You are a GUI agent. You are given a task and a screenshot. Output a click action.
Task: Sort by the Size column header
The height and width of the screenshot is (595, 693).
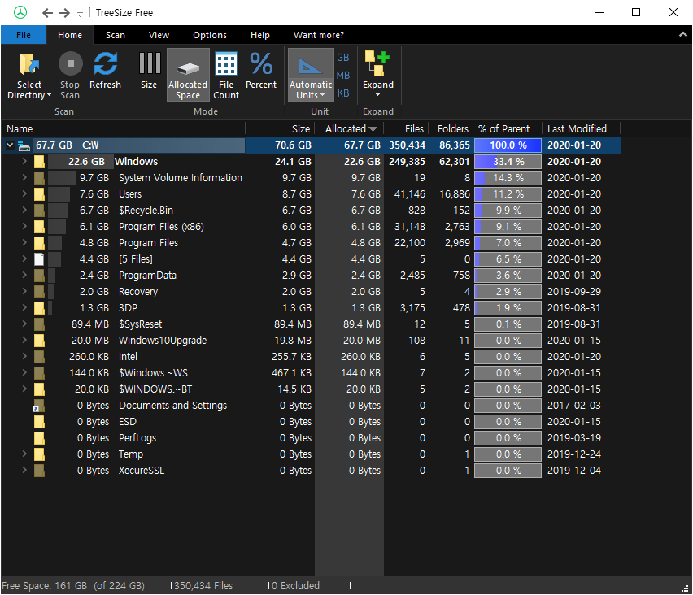280,129
